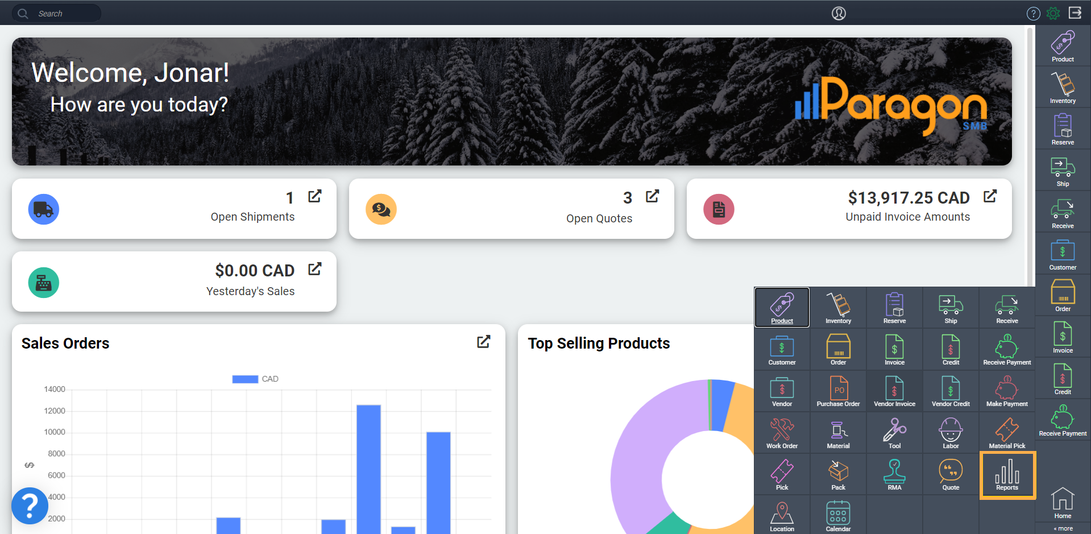This screenshot has width=1091, height=534.
Task: Select the Tool module icon
Action: (894, 433)
